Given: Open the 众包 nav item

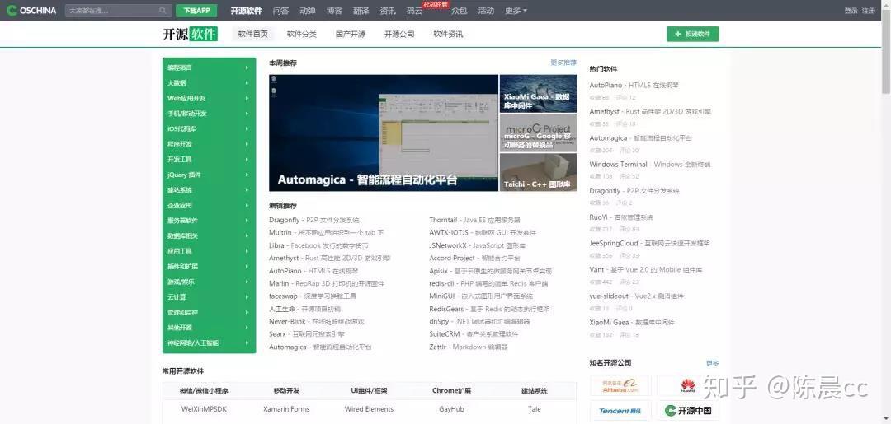Looking at the screenshot, I should tap(460, 10).
